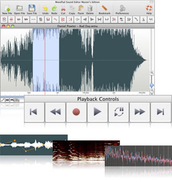Click the flat horizontal line effects icon
Image resolution: width=172 pixels, height=182 pixels.
33,19
